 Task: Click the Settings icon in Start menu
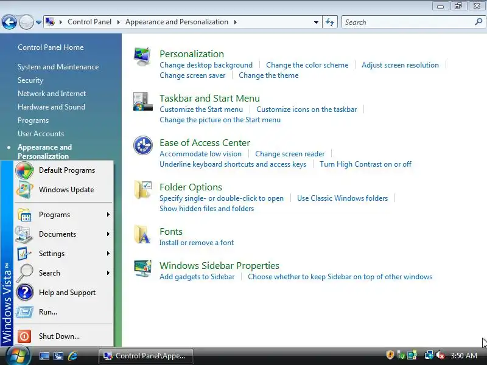pos(24,254)
